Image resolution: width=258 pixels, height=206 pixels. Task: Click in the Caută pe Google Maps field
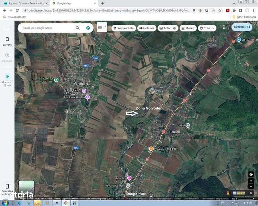(x=48, y=28)
